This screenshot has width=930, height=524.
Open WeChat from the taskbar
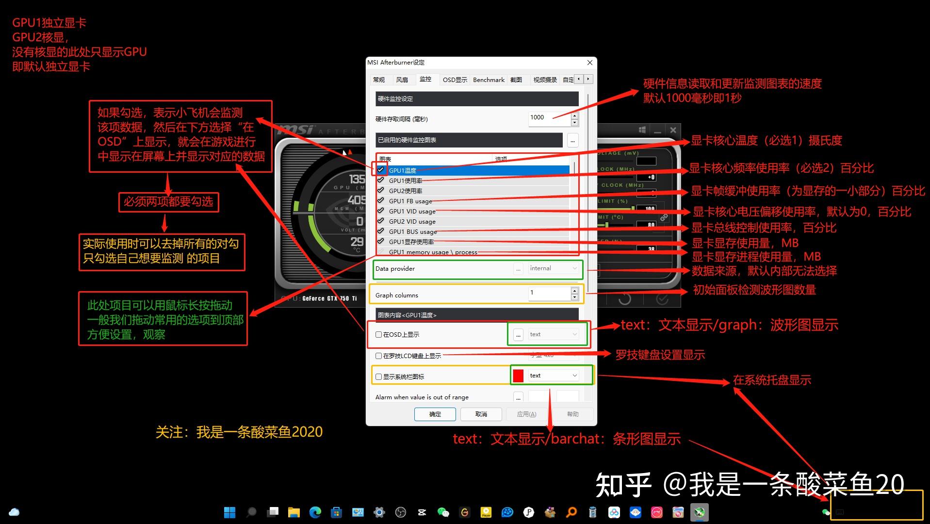point(443,512)
